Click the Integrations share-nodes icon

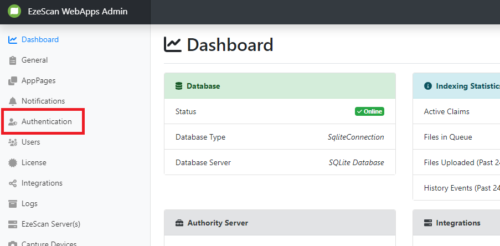[13, 183]
